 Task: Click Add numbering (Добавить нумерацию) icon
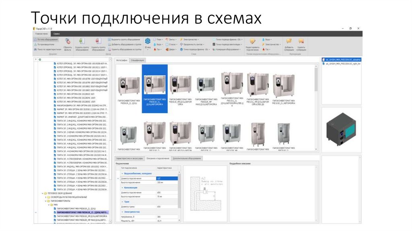(289, 41)
